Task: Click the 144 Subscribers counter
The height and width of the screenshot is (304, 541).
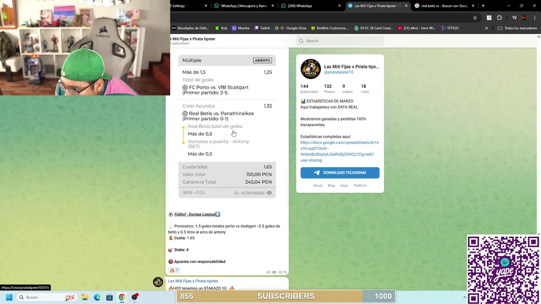Action: click(309, 89)
